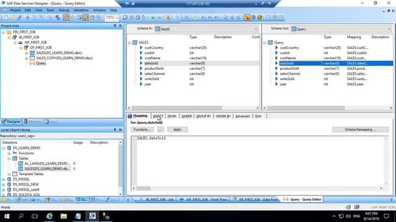Viewport: 396px width, 222px height.
Task: Click the Print toolbar icon
Action: pyautogui.click(x=49, y=17)
